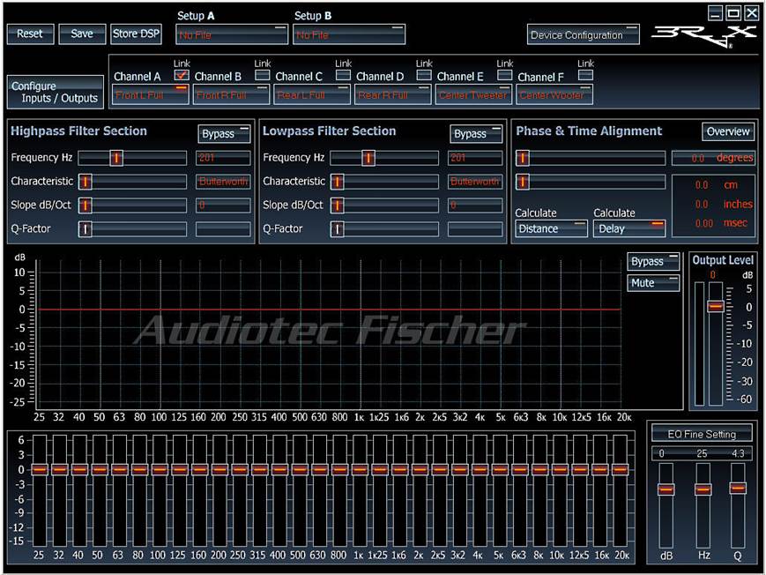The width and height of the screenshot is (766, 575).
Task: Toggle the Lowpass Filter Bypass
Action: coord(476,134)
